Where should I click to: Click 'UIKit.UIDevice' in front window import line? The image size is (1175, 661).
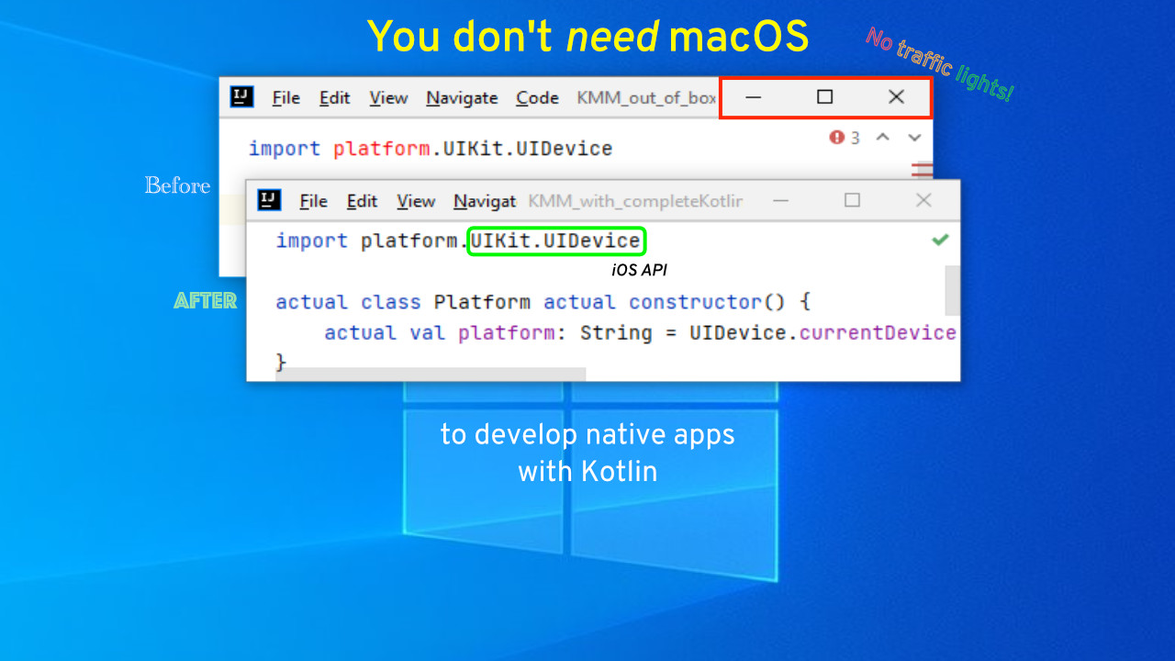tap(555, 241)
